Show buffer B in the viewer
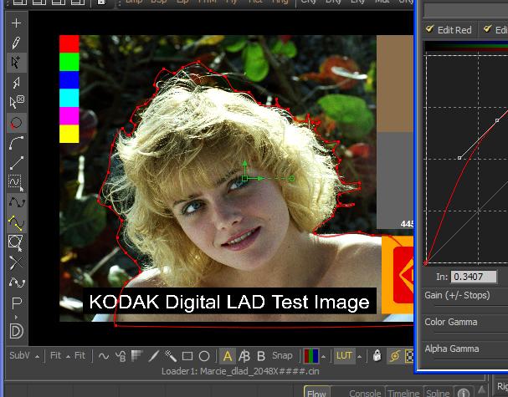This screenshot has width=508, height=397. click(261, 356)
